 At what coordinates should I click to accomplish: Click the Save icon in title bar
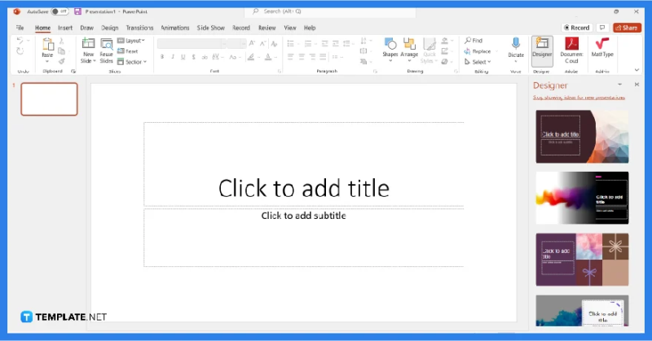pyautogui.click(x=77, y=11)
